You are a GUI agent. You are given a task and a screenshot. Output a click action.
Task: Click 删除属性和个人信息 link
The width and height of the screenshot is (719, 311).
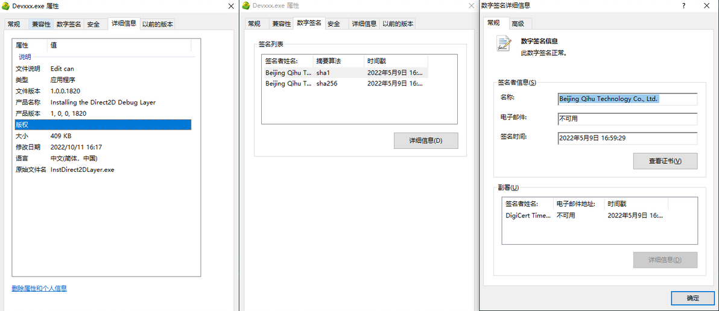[39, 288]
